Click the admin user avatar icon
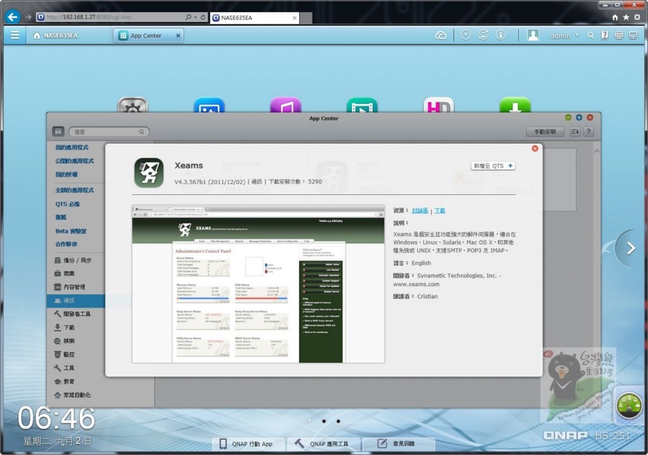The width and height of the screenshot is (648, 455). coord(533,35)
